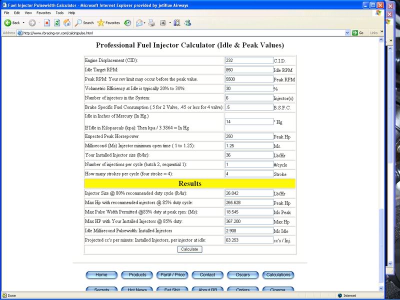Click the Calculate button

189,249
